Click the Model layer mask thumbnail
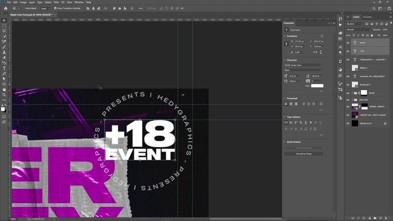Viewport: 393px width, 221px height. coord(364,93)
